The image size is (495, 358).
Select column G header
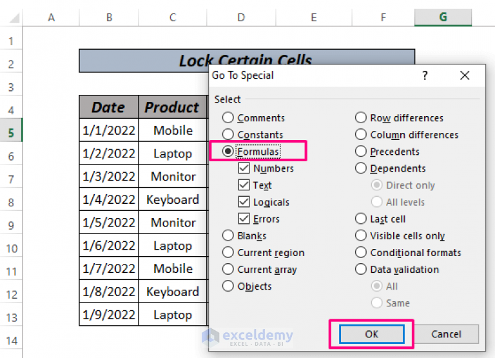click(443, 17)
